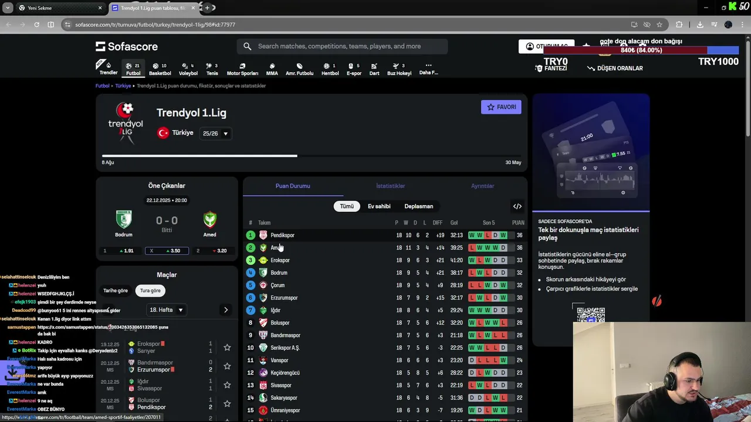The height and width of the screenshot is (422, 751).
Task: Favorite the Erokspor vs Sarıyer match star
Action: (x=227, y=348)
